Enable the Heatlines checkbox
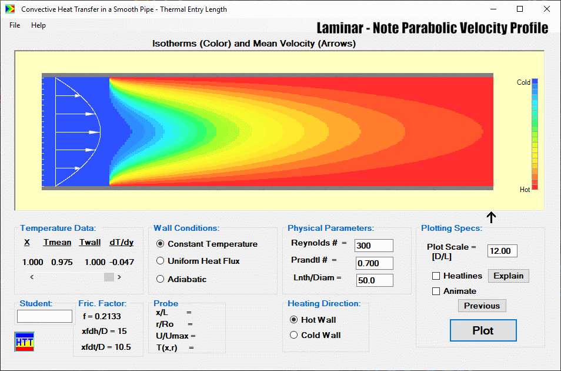The width and height of the screenshot is (561, 371). (x=436, y=275)
